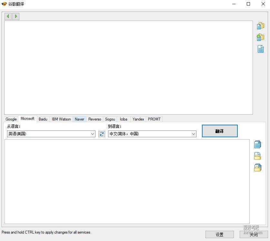Select the Microsoft tab
Viewport: 270px width, 241px height.
pos(27,119)
